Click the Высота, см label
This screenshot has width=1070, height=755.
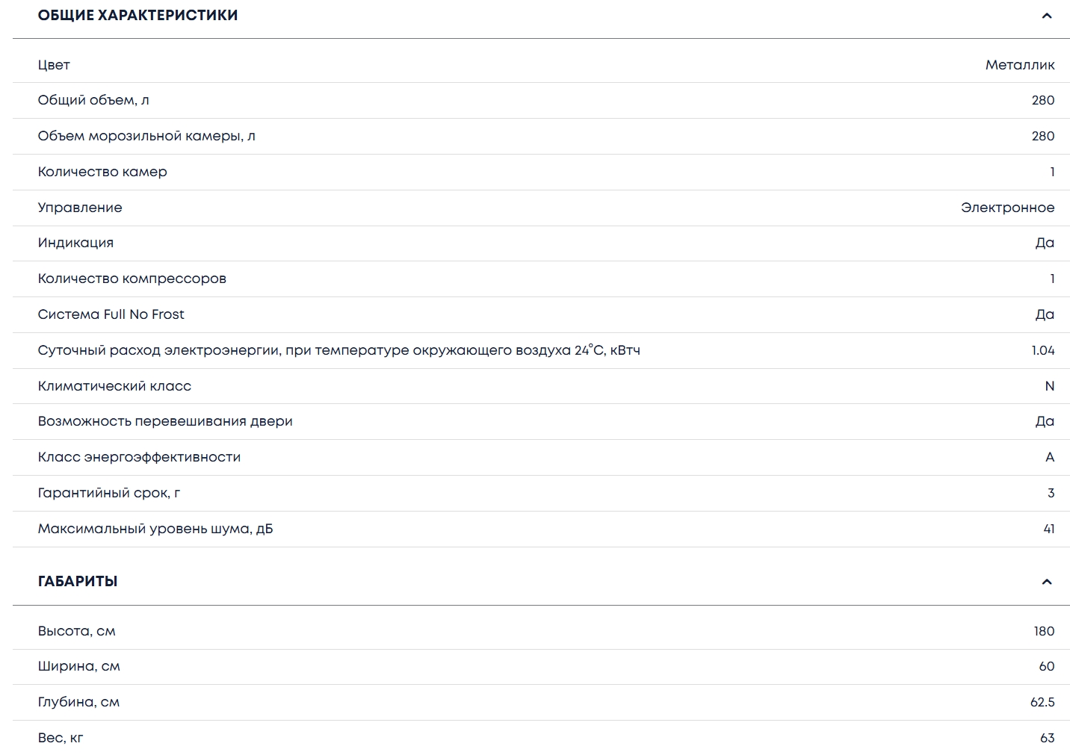coord(76,631)
